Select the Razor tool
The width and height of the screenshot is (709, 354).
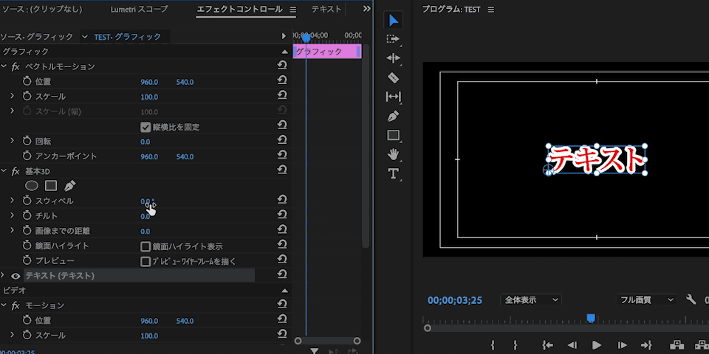pyautogui.click(x=393, y=77)
